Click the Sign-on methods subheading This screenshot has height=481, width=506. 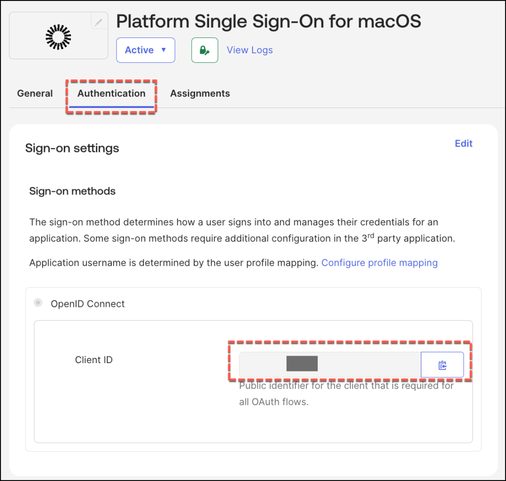coord(72,191)
